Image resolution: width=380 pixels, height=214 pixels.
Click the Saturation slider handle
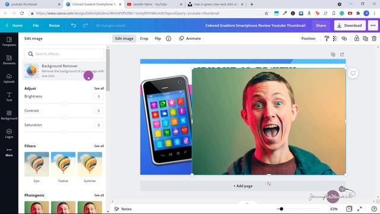[64, 132]
